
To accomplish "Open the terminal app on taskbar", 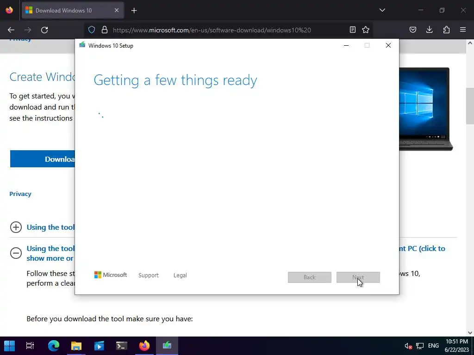I will [122, 346].
